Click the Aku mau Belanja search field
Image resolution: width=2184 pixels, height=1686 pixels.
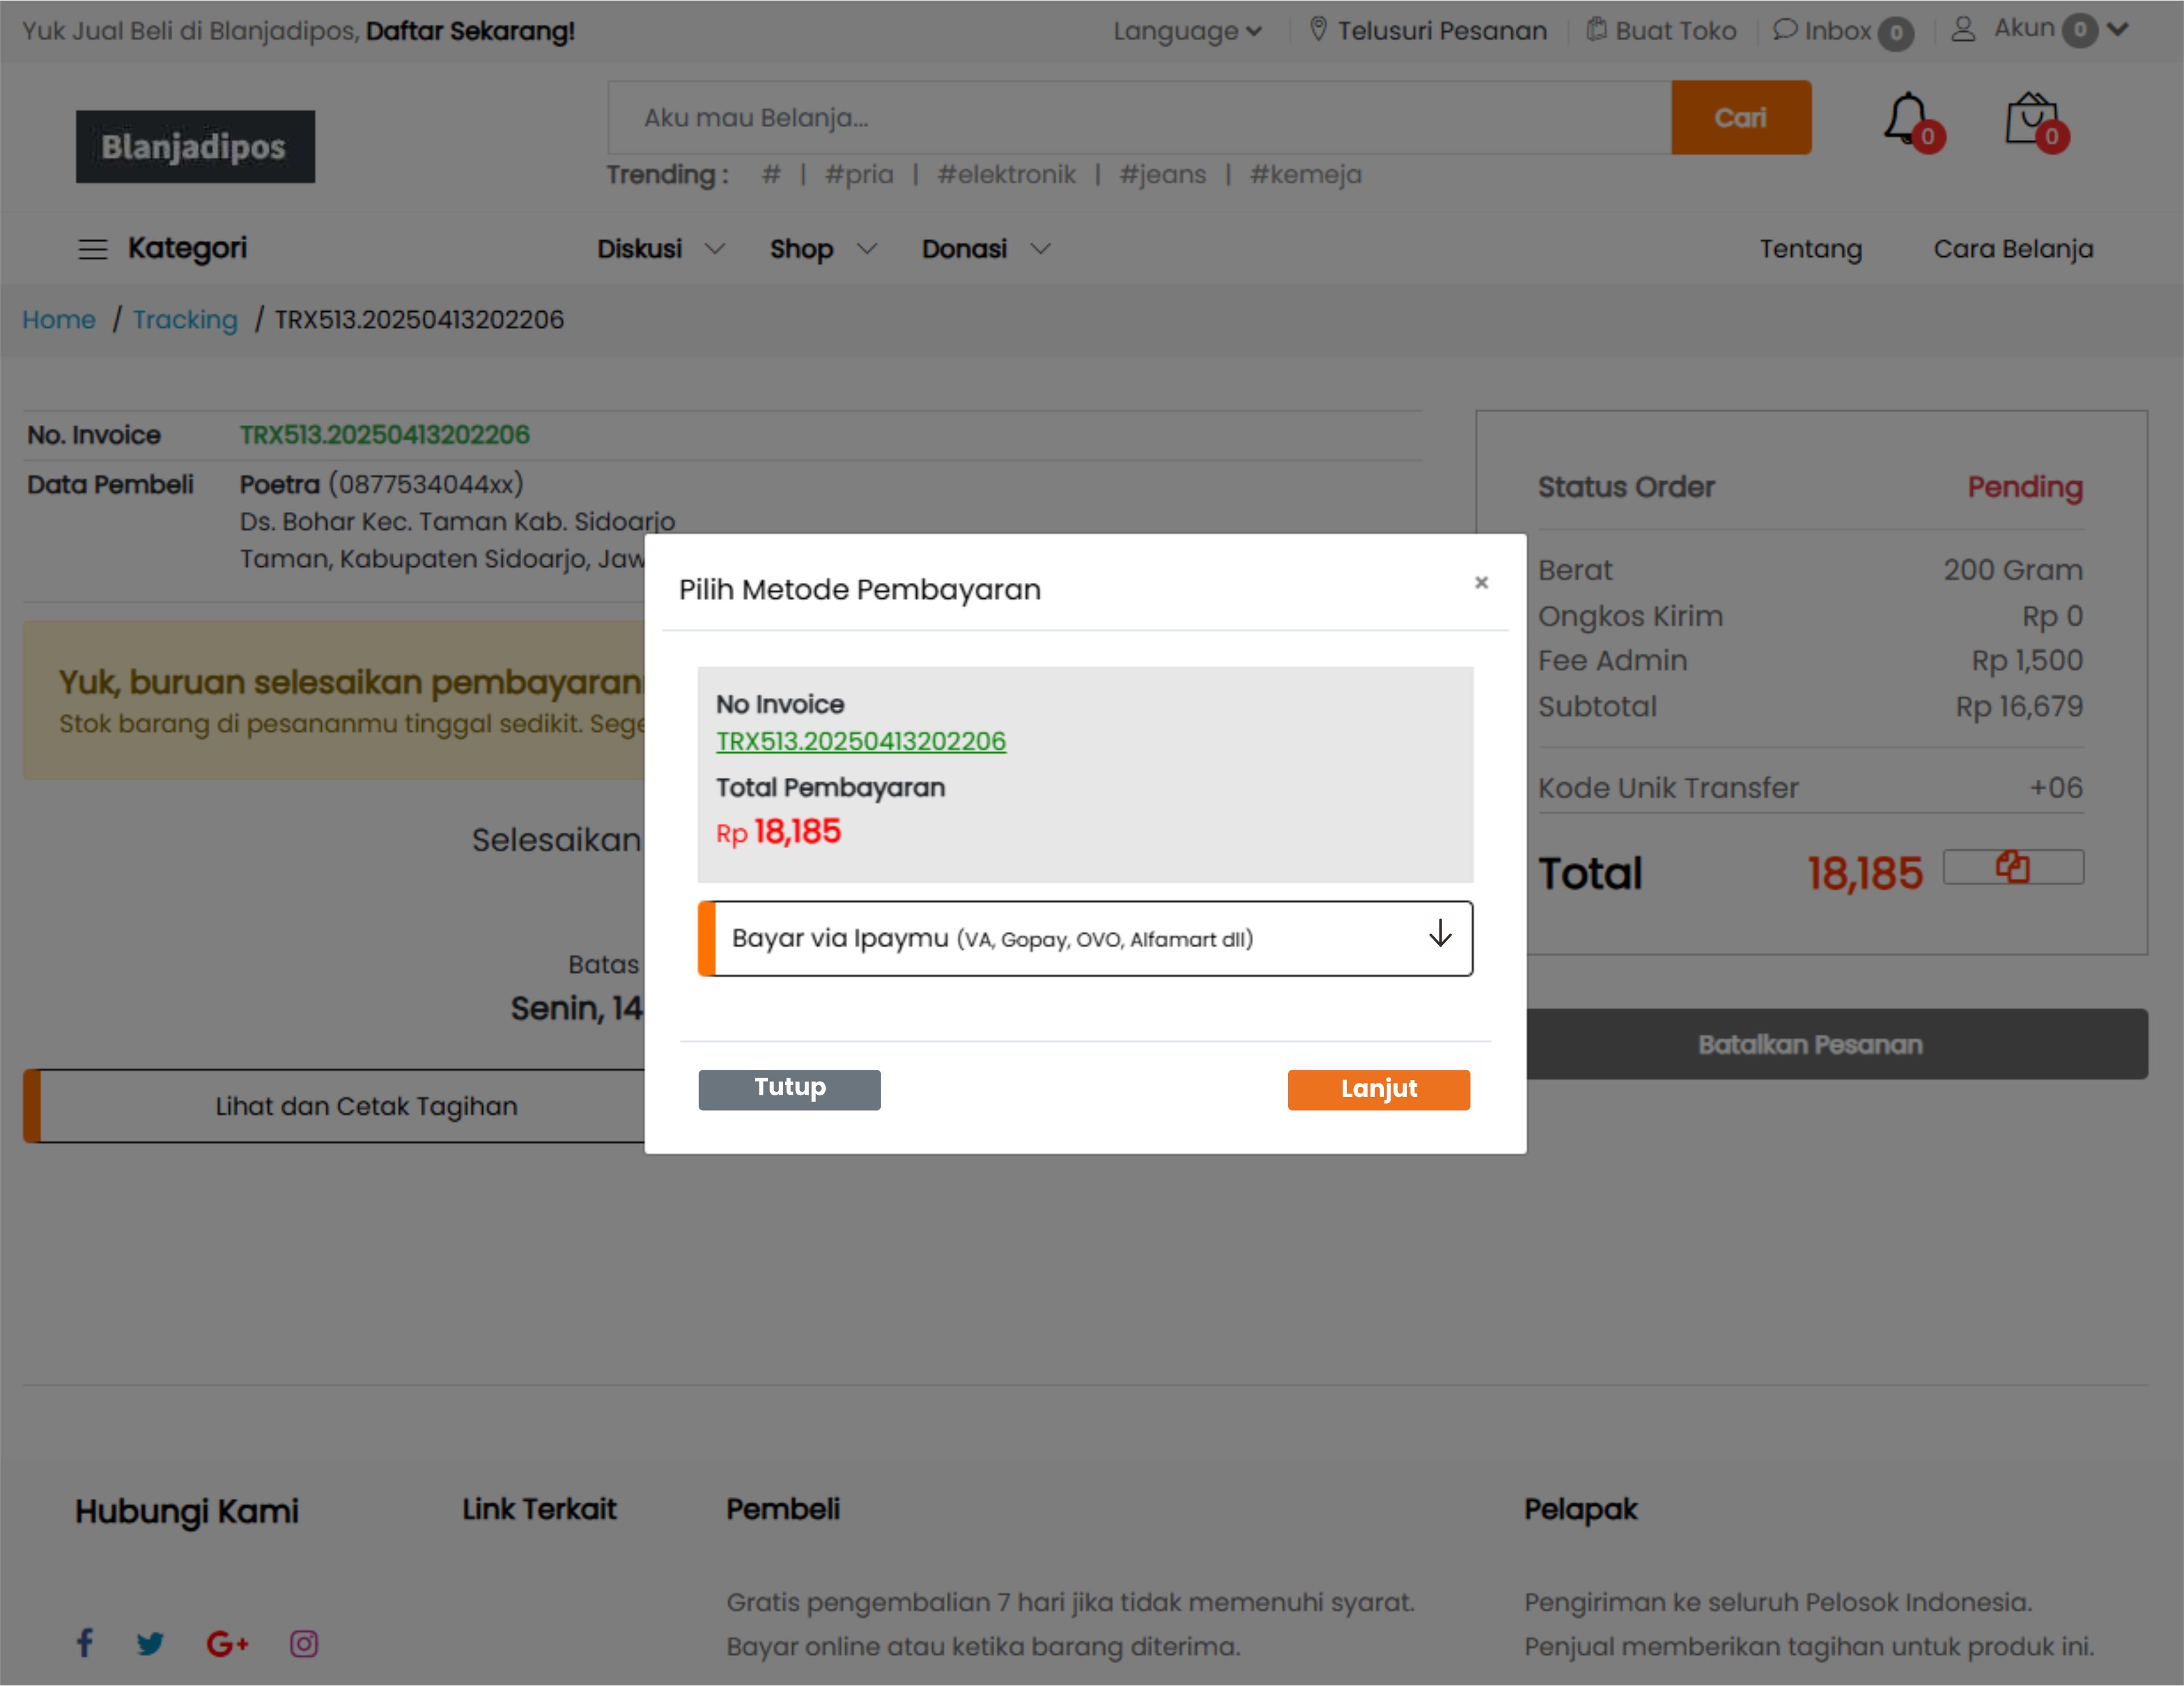point(1138,118)
